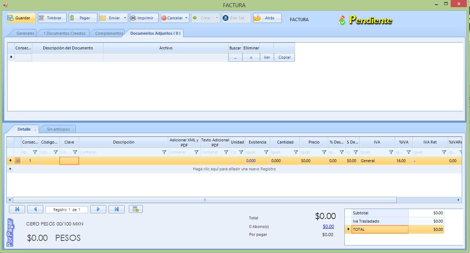Click the Atrás back button
The height and width of the screenshot is (253, 470).
click(267, 18)
